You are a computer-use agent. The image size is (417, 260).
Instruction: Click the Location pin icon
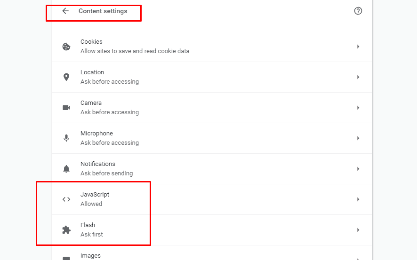(x=66, y=77)
